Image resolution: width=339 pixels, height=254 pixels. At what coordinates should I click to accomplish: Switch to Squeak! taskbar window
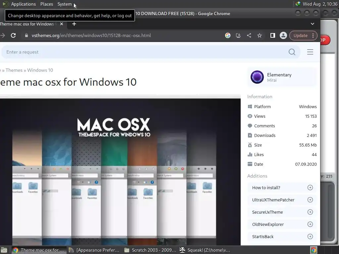click(x=205, y=250)
